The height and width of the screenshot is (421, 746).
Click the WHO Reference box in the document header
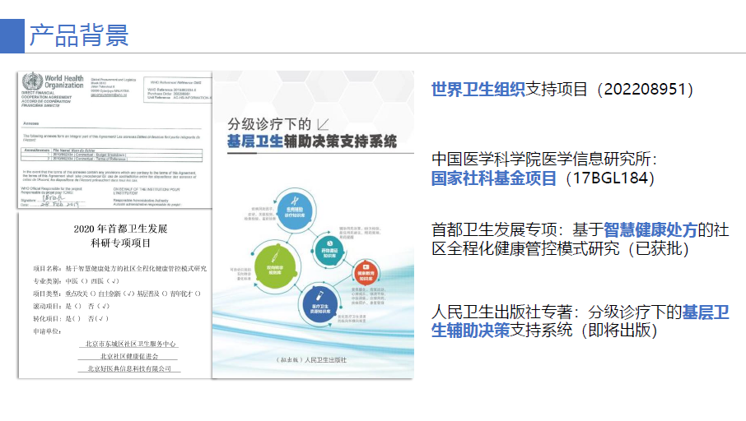pyautogui.click(x=178, y=90)
